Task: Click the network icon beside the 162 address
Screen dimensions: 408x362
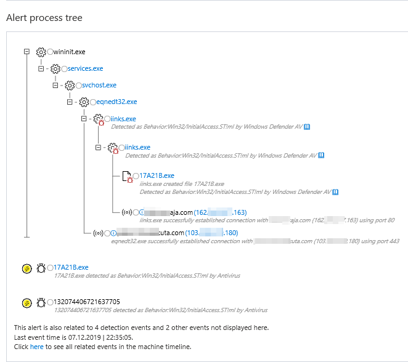Action: pyautogui.click(x=126, y=212)
